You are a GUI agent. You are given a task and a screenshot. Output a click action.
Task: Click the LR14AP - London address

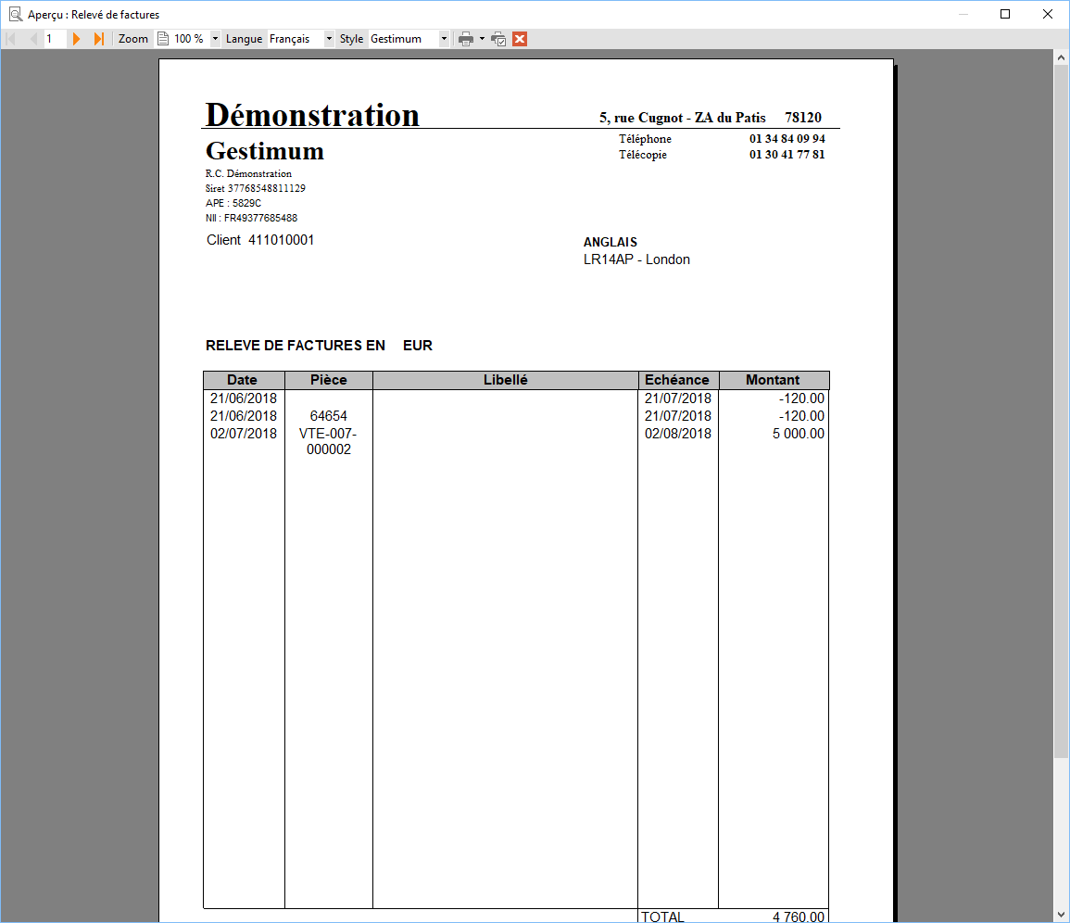coord(636,259)
